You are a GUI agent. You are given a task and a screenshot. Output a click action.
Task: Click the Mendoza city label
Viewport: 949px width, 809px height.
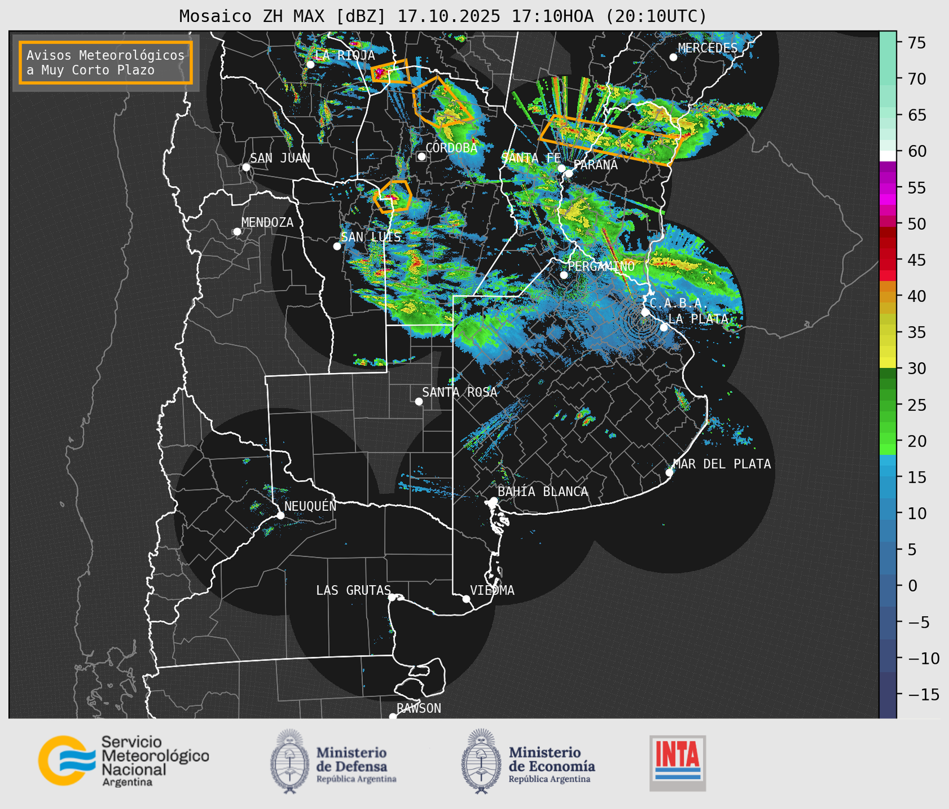pyautogui.click(x=268, y=222)
